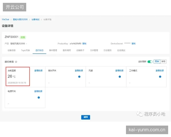Click help icon beside 运行状态 heading
Screen dimensions: 171x137
16,62
